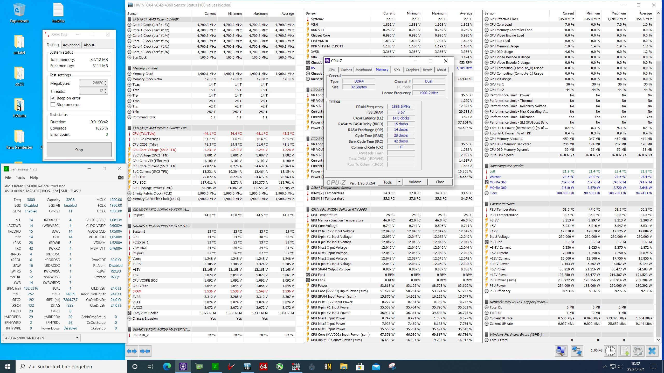
Task: Open Microsoft Store from taskbar
Action: [360, 367]
